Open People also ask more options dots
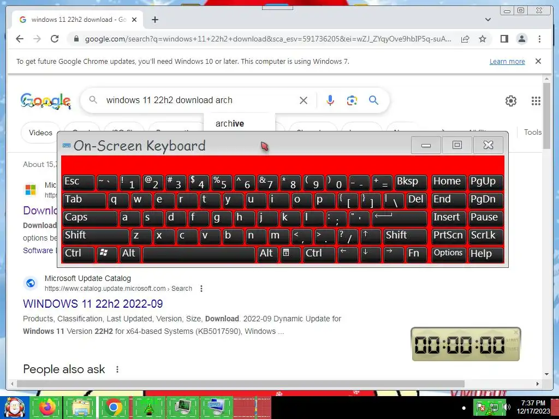 [117, 369]
